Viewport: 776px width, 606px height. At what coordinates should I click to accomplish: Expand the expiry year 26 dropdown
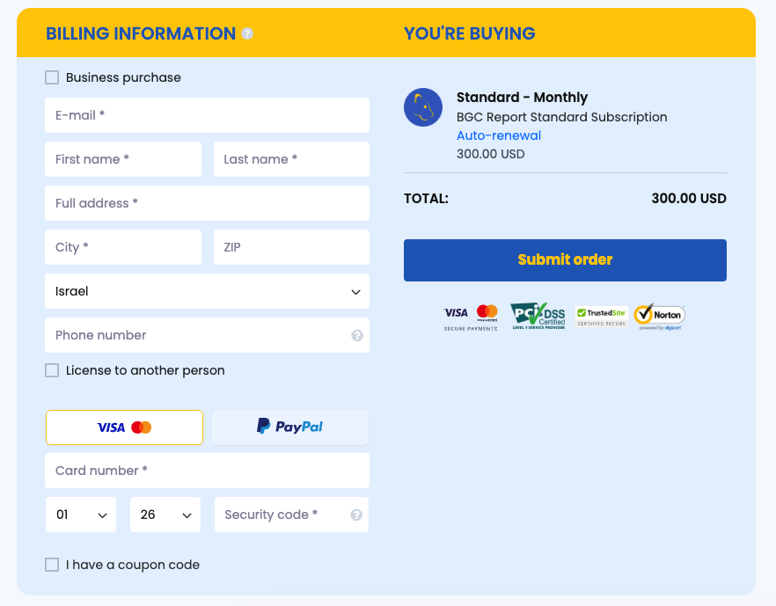(165, 515)
